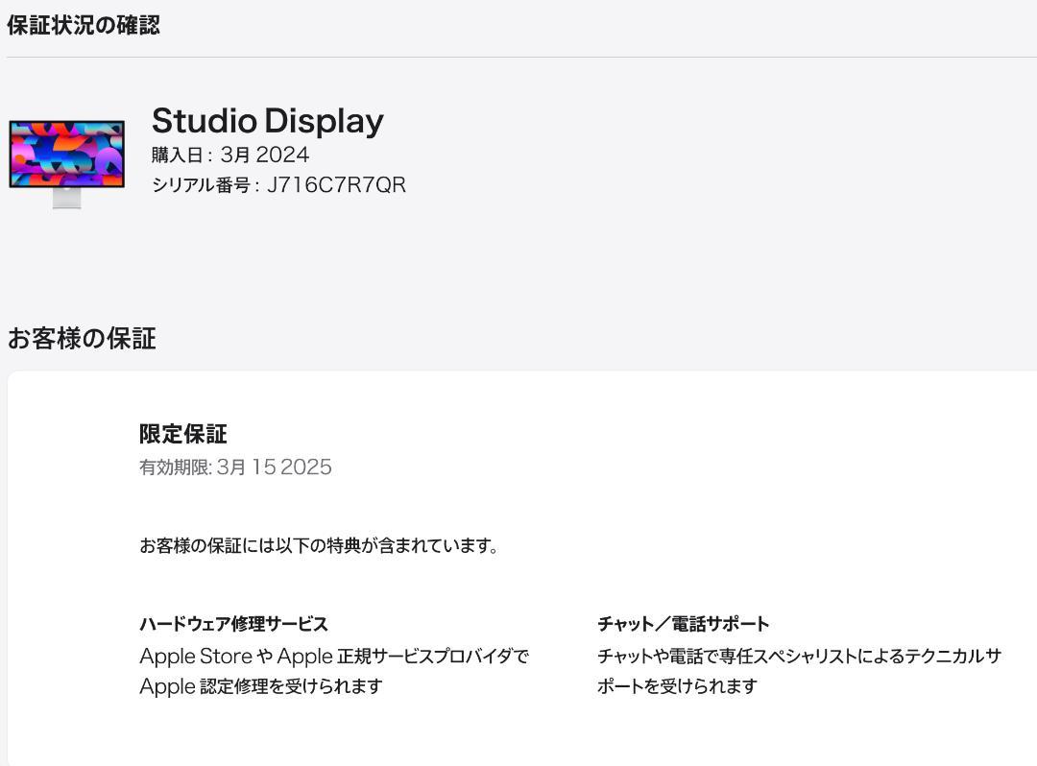This screenshot has width=1037, height=766.
Task: Select the serial number J716C7R7QR
Action: click(x=337, y=185)
